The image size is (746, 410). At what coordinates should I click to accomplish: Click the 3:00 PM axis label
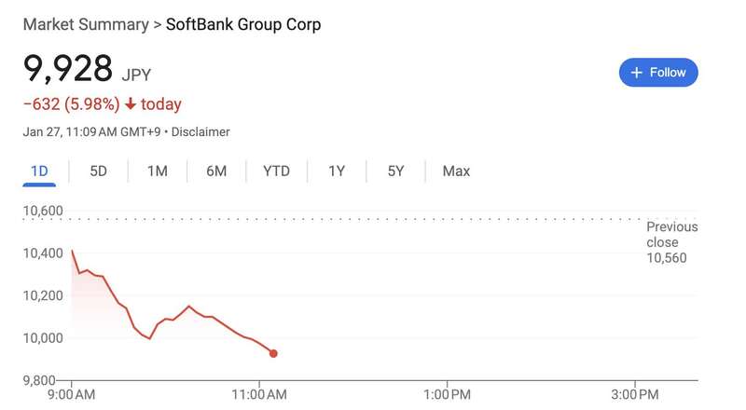point(635,393)
